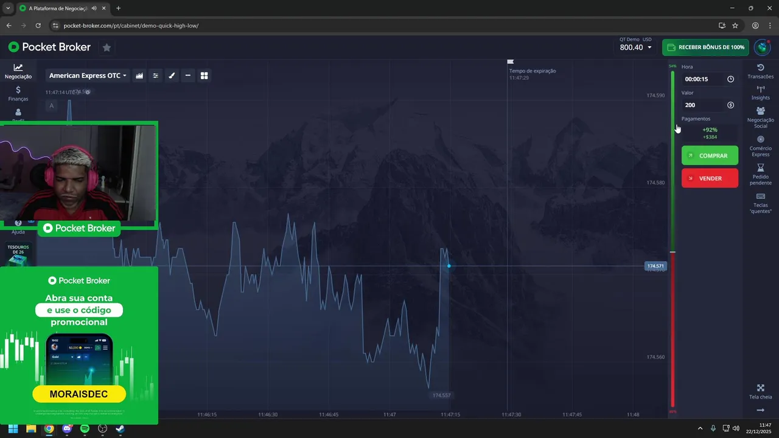Screen dimensions: 779x438
Task: Open Steam from taskbar
Action: (121, 428)
